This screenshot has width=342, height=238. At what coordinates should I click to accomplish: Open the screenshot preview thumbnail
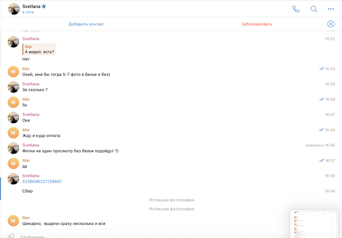[314, 223]
